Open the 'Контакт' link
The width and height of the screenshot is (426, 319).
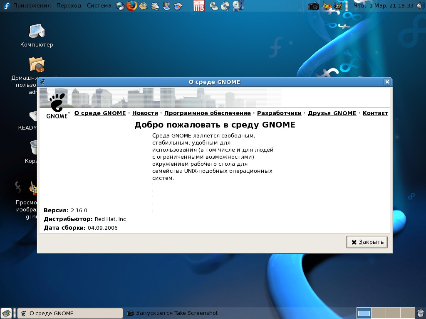click(x=375, y=113)
